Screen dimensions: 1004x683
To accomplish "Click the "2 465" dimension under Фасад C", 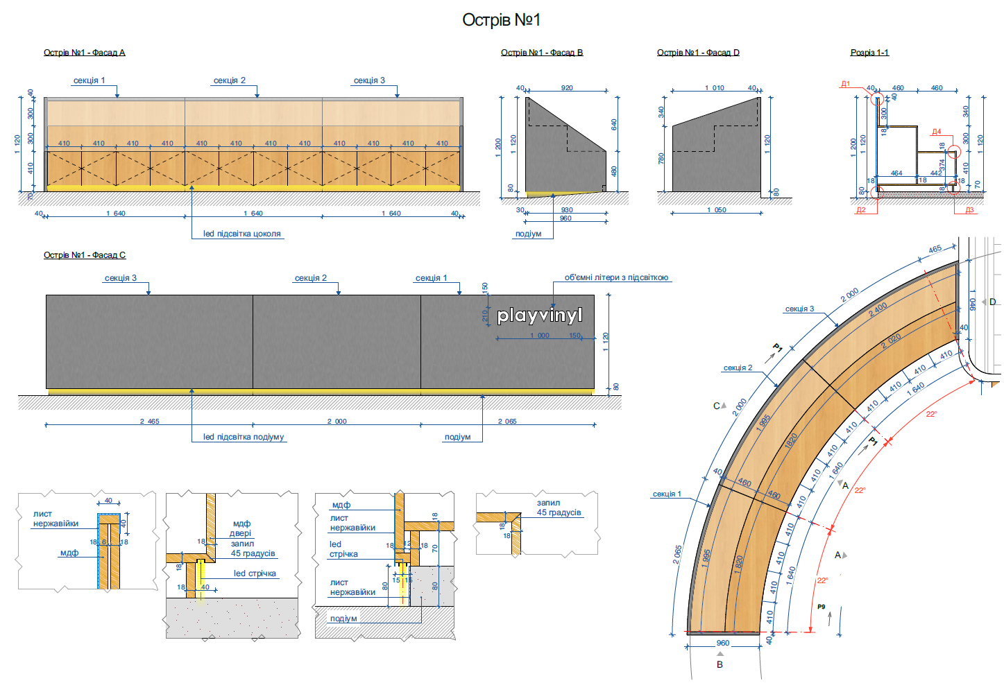I will click(149, 421).
